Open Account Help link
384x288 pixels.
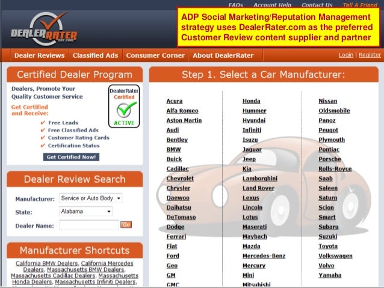pos(272,5)
